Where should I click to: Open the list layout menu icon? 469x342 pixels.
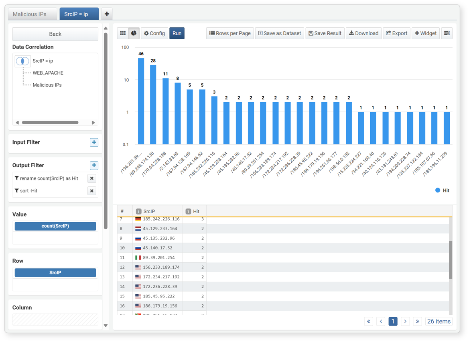tap(447, 33)
